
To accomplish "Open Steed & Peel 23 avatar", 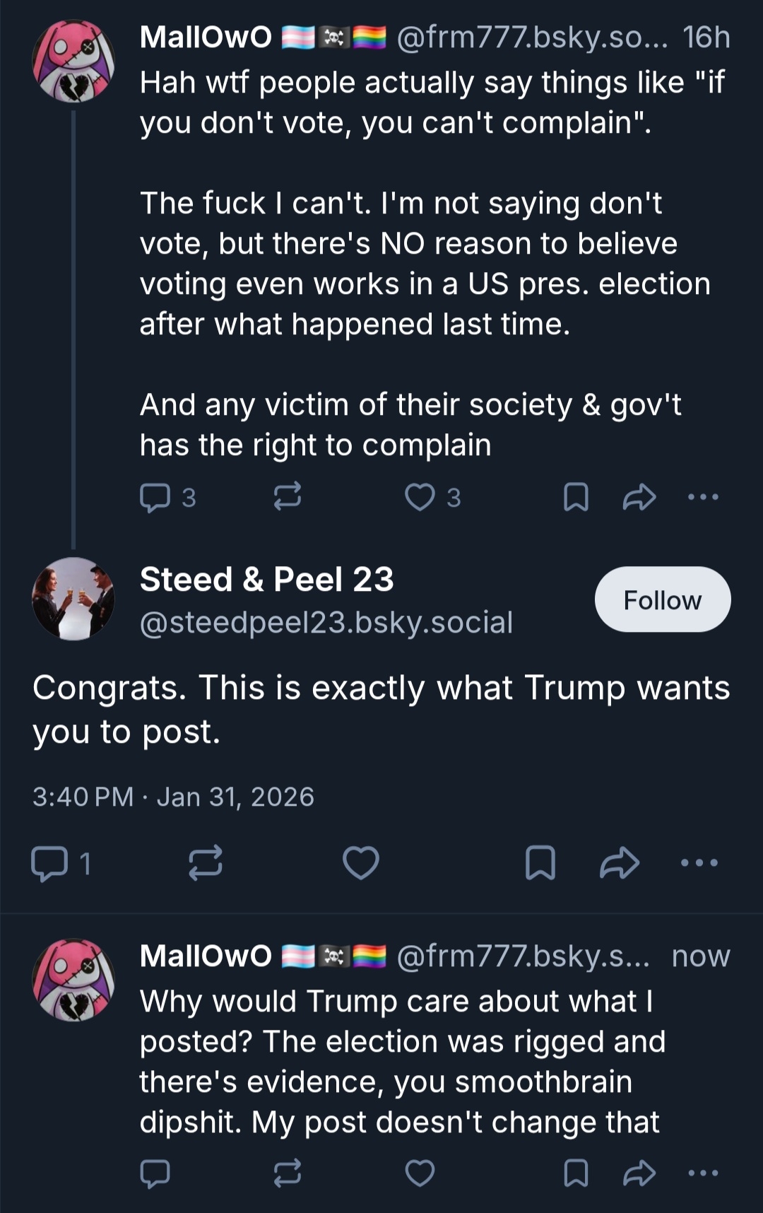I will click(x=73, y=599).
